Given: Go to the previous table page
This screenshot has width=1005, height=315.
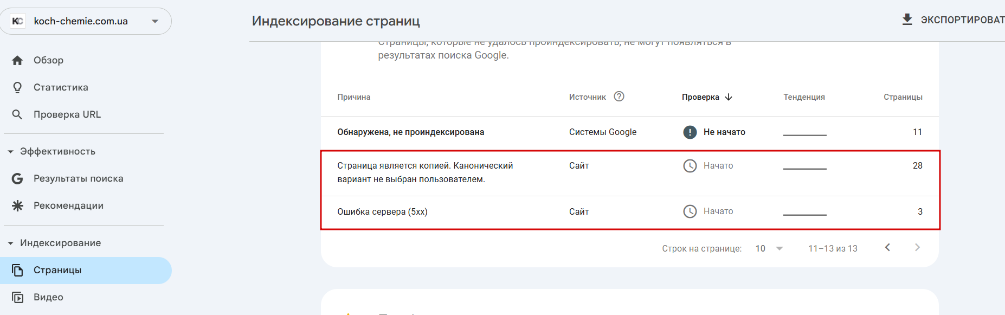Looking at the screenshot, I should (887, 248).
